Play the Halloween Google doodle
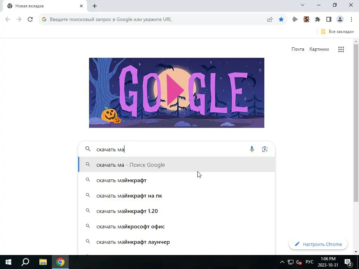359x269 pixels. pos(177,92)
